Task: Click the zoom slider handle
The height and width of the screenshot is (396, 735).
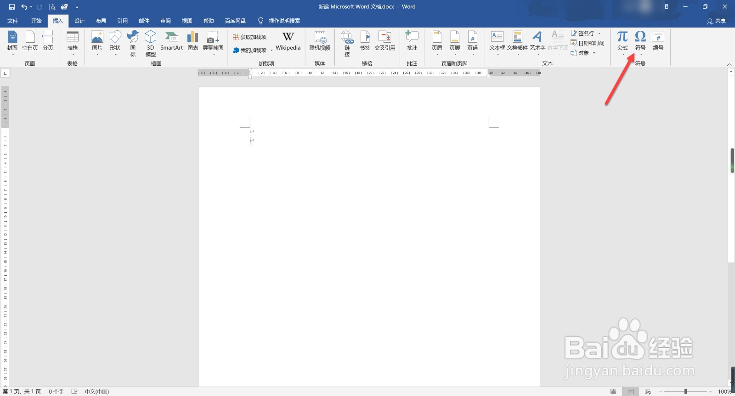Action: [685, 391]
